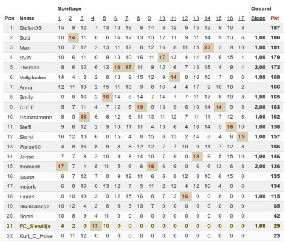Open matchday 6 column link

point(116,18)
